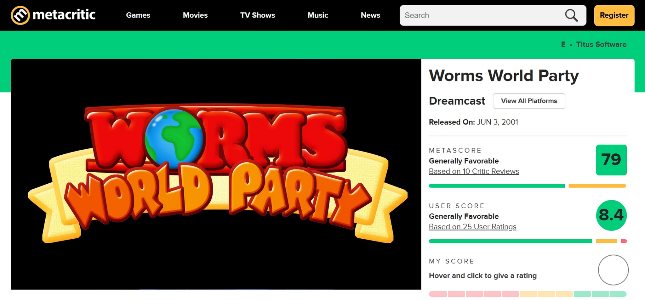This screenshot has width=645, height=300.
Task: Click the empty My Score circle
Action: click(x=613, y=270)
